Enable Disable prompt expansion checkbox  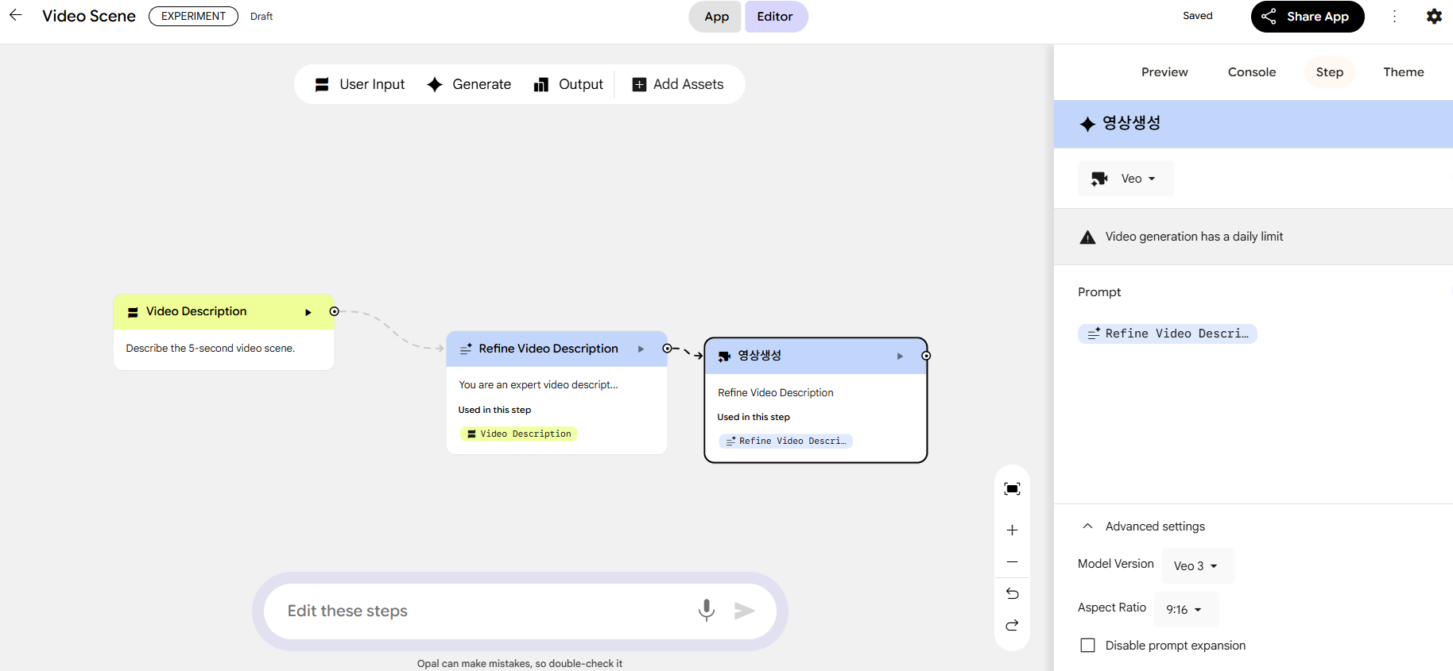click(x=1088, y=646)
